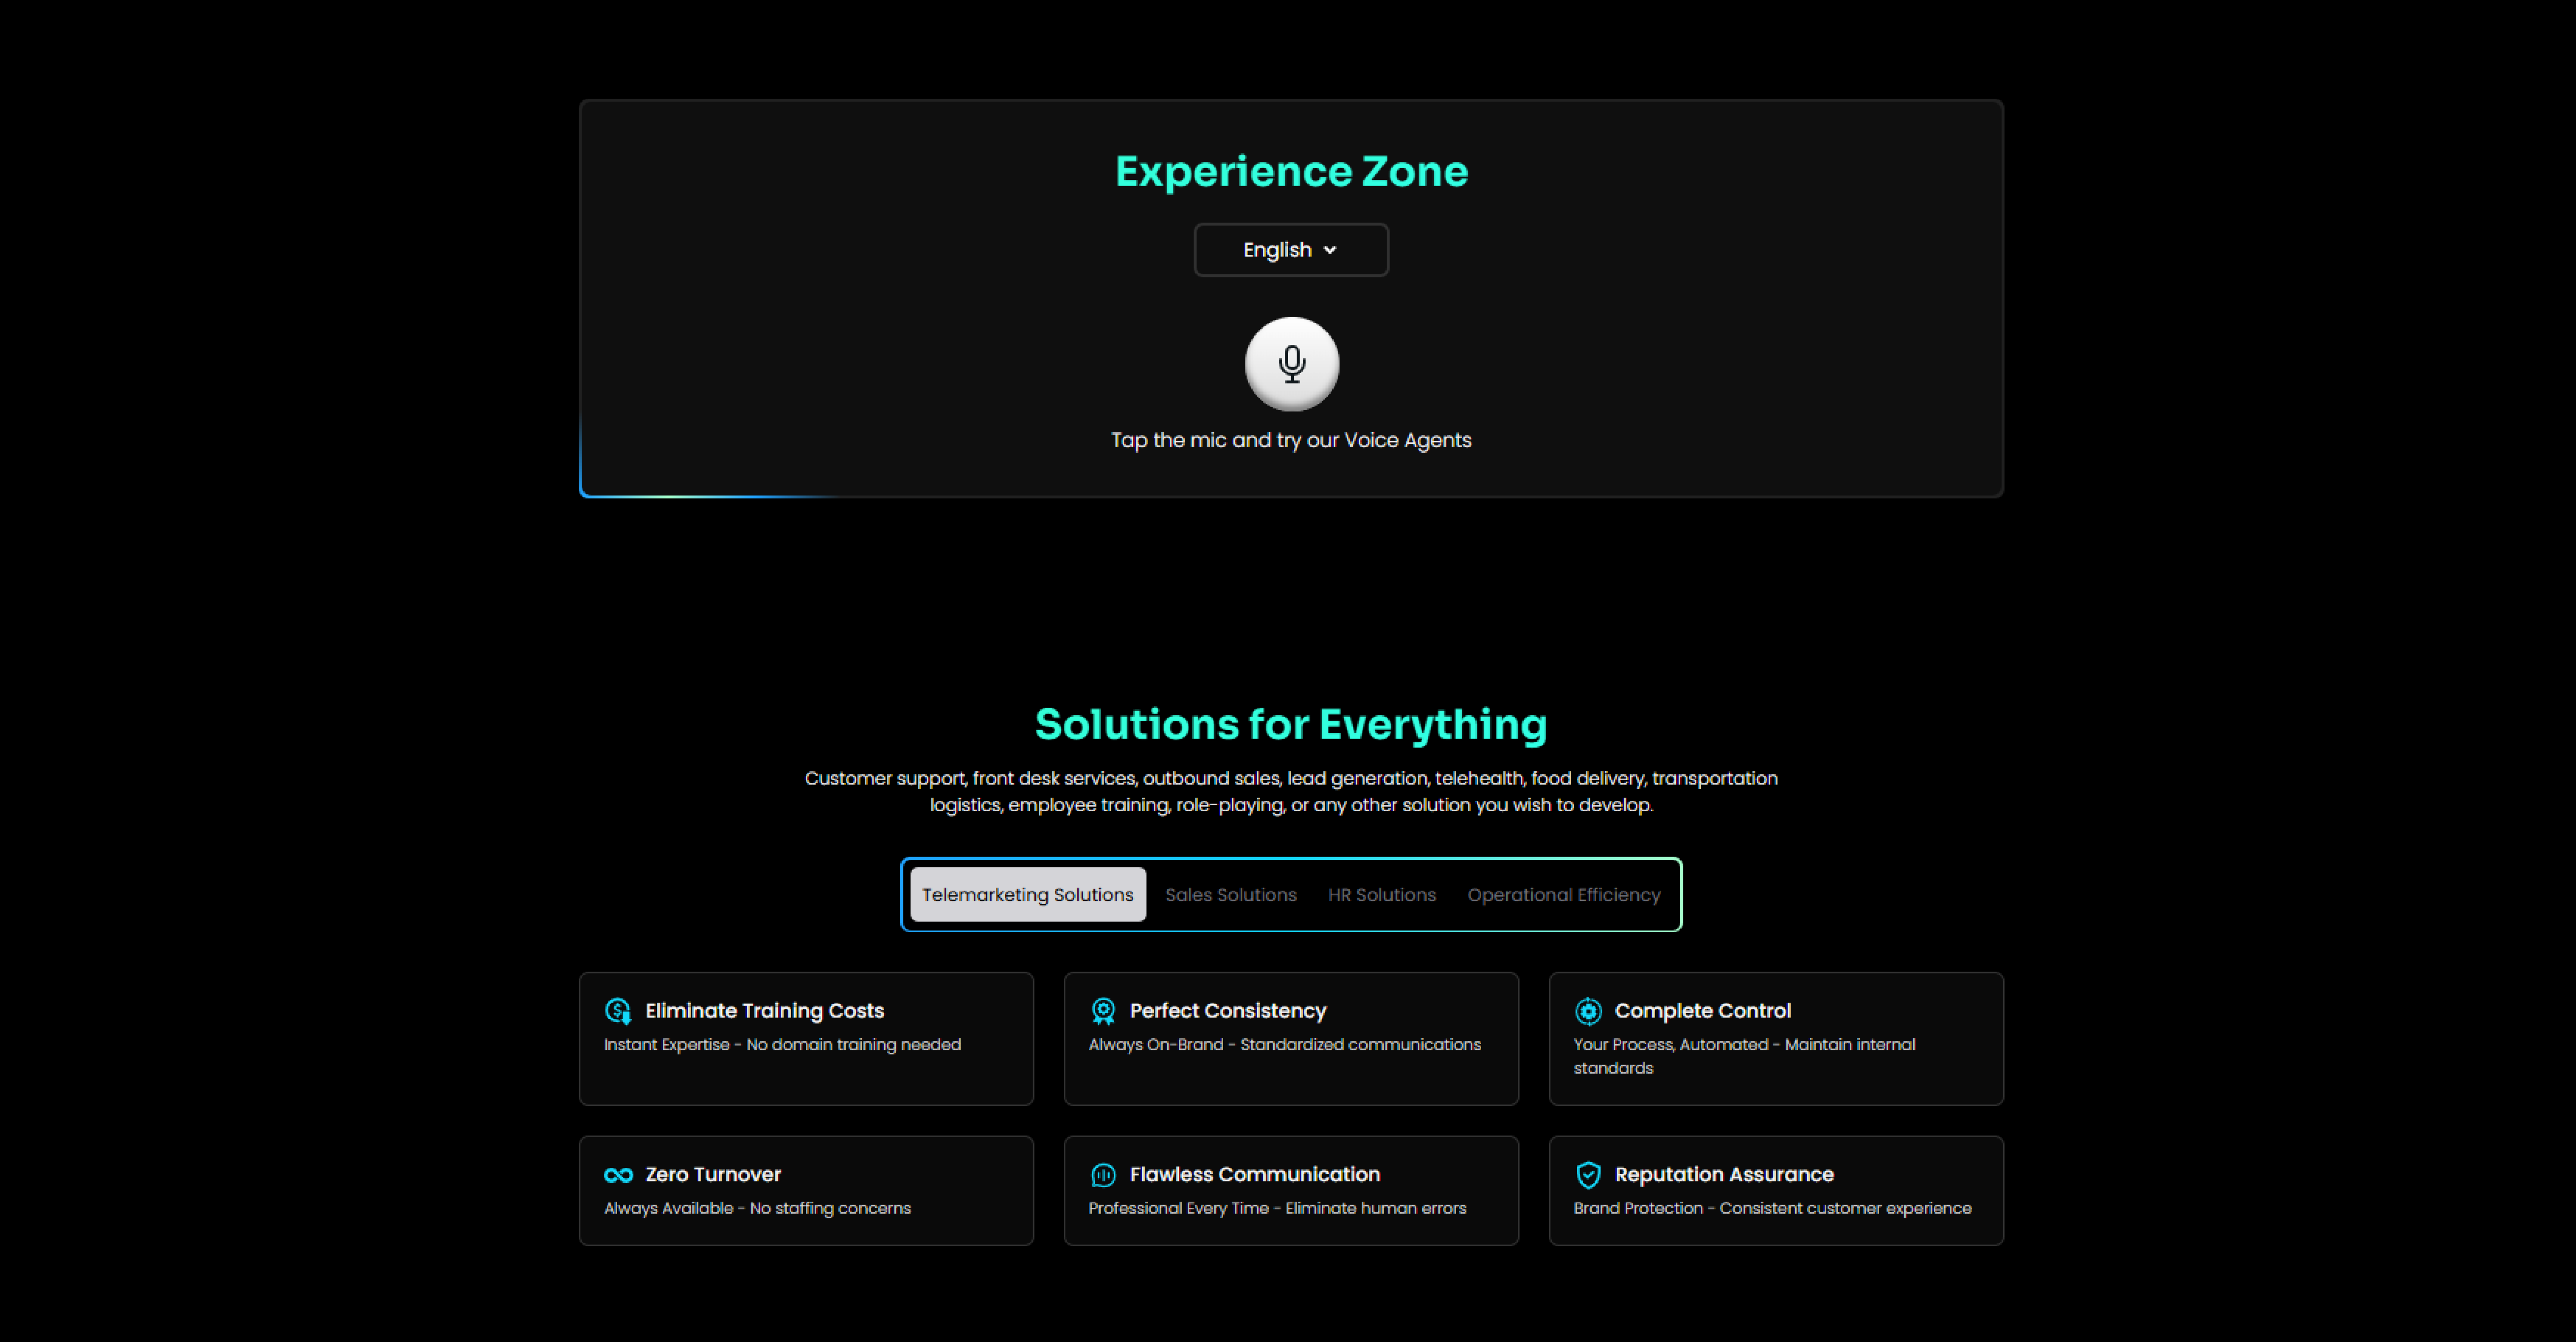Click the Perfect Consistency award badge icon
Image resolution: width=2576 pixels, height=1342 pixels.
point(1103,1011)
